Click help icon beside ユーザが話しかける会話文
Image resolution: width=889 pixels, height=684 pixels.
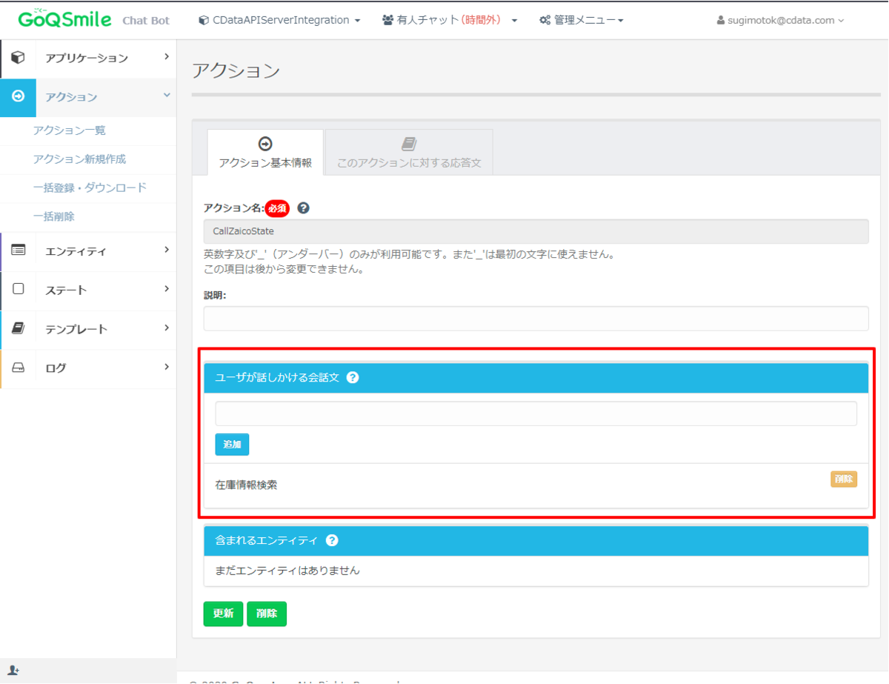353,377
